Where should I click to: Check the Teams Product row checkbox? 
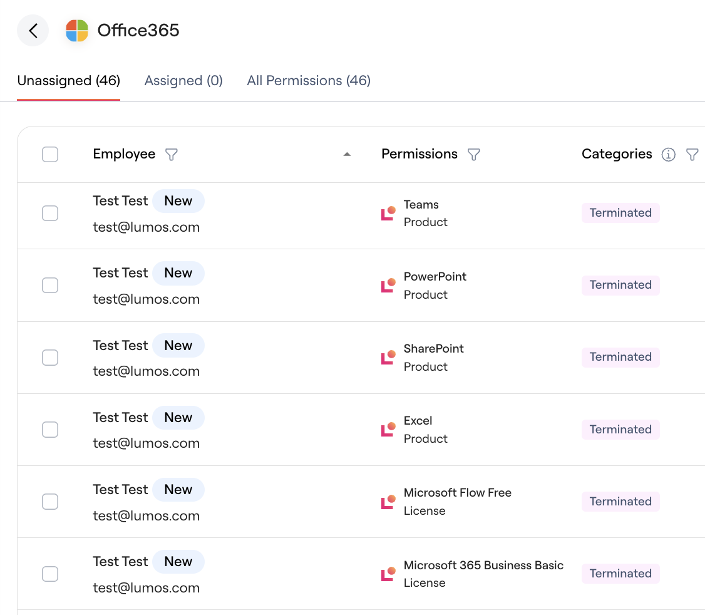click(50, 214)
